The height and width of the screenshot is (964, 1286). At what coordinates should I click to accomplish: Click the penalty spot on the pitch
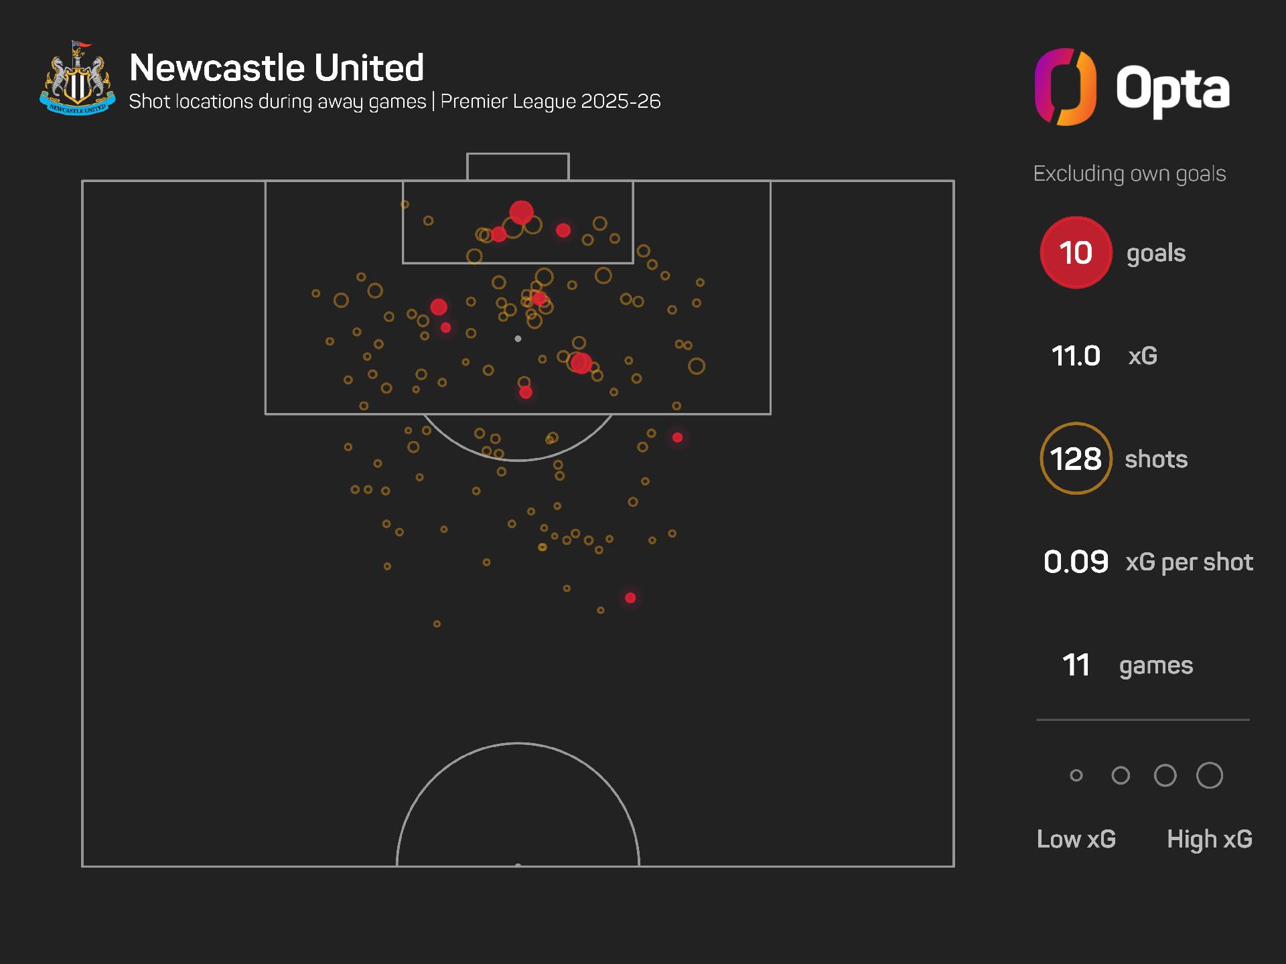(518, 339)
